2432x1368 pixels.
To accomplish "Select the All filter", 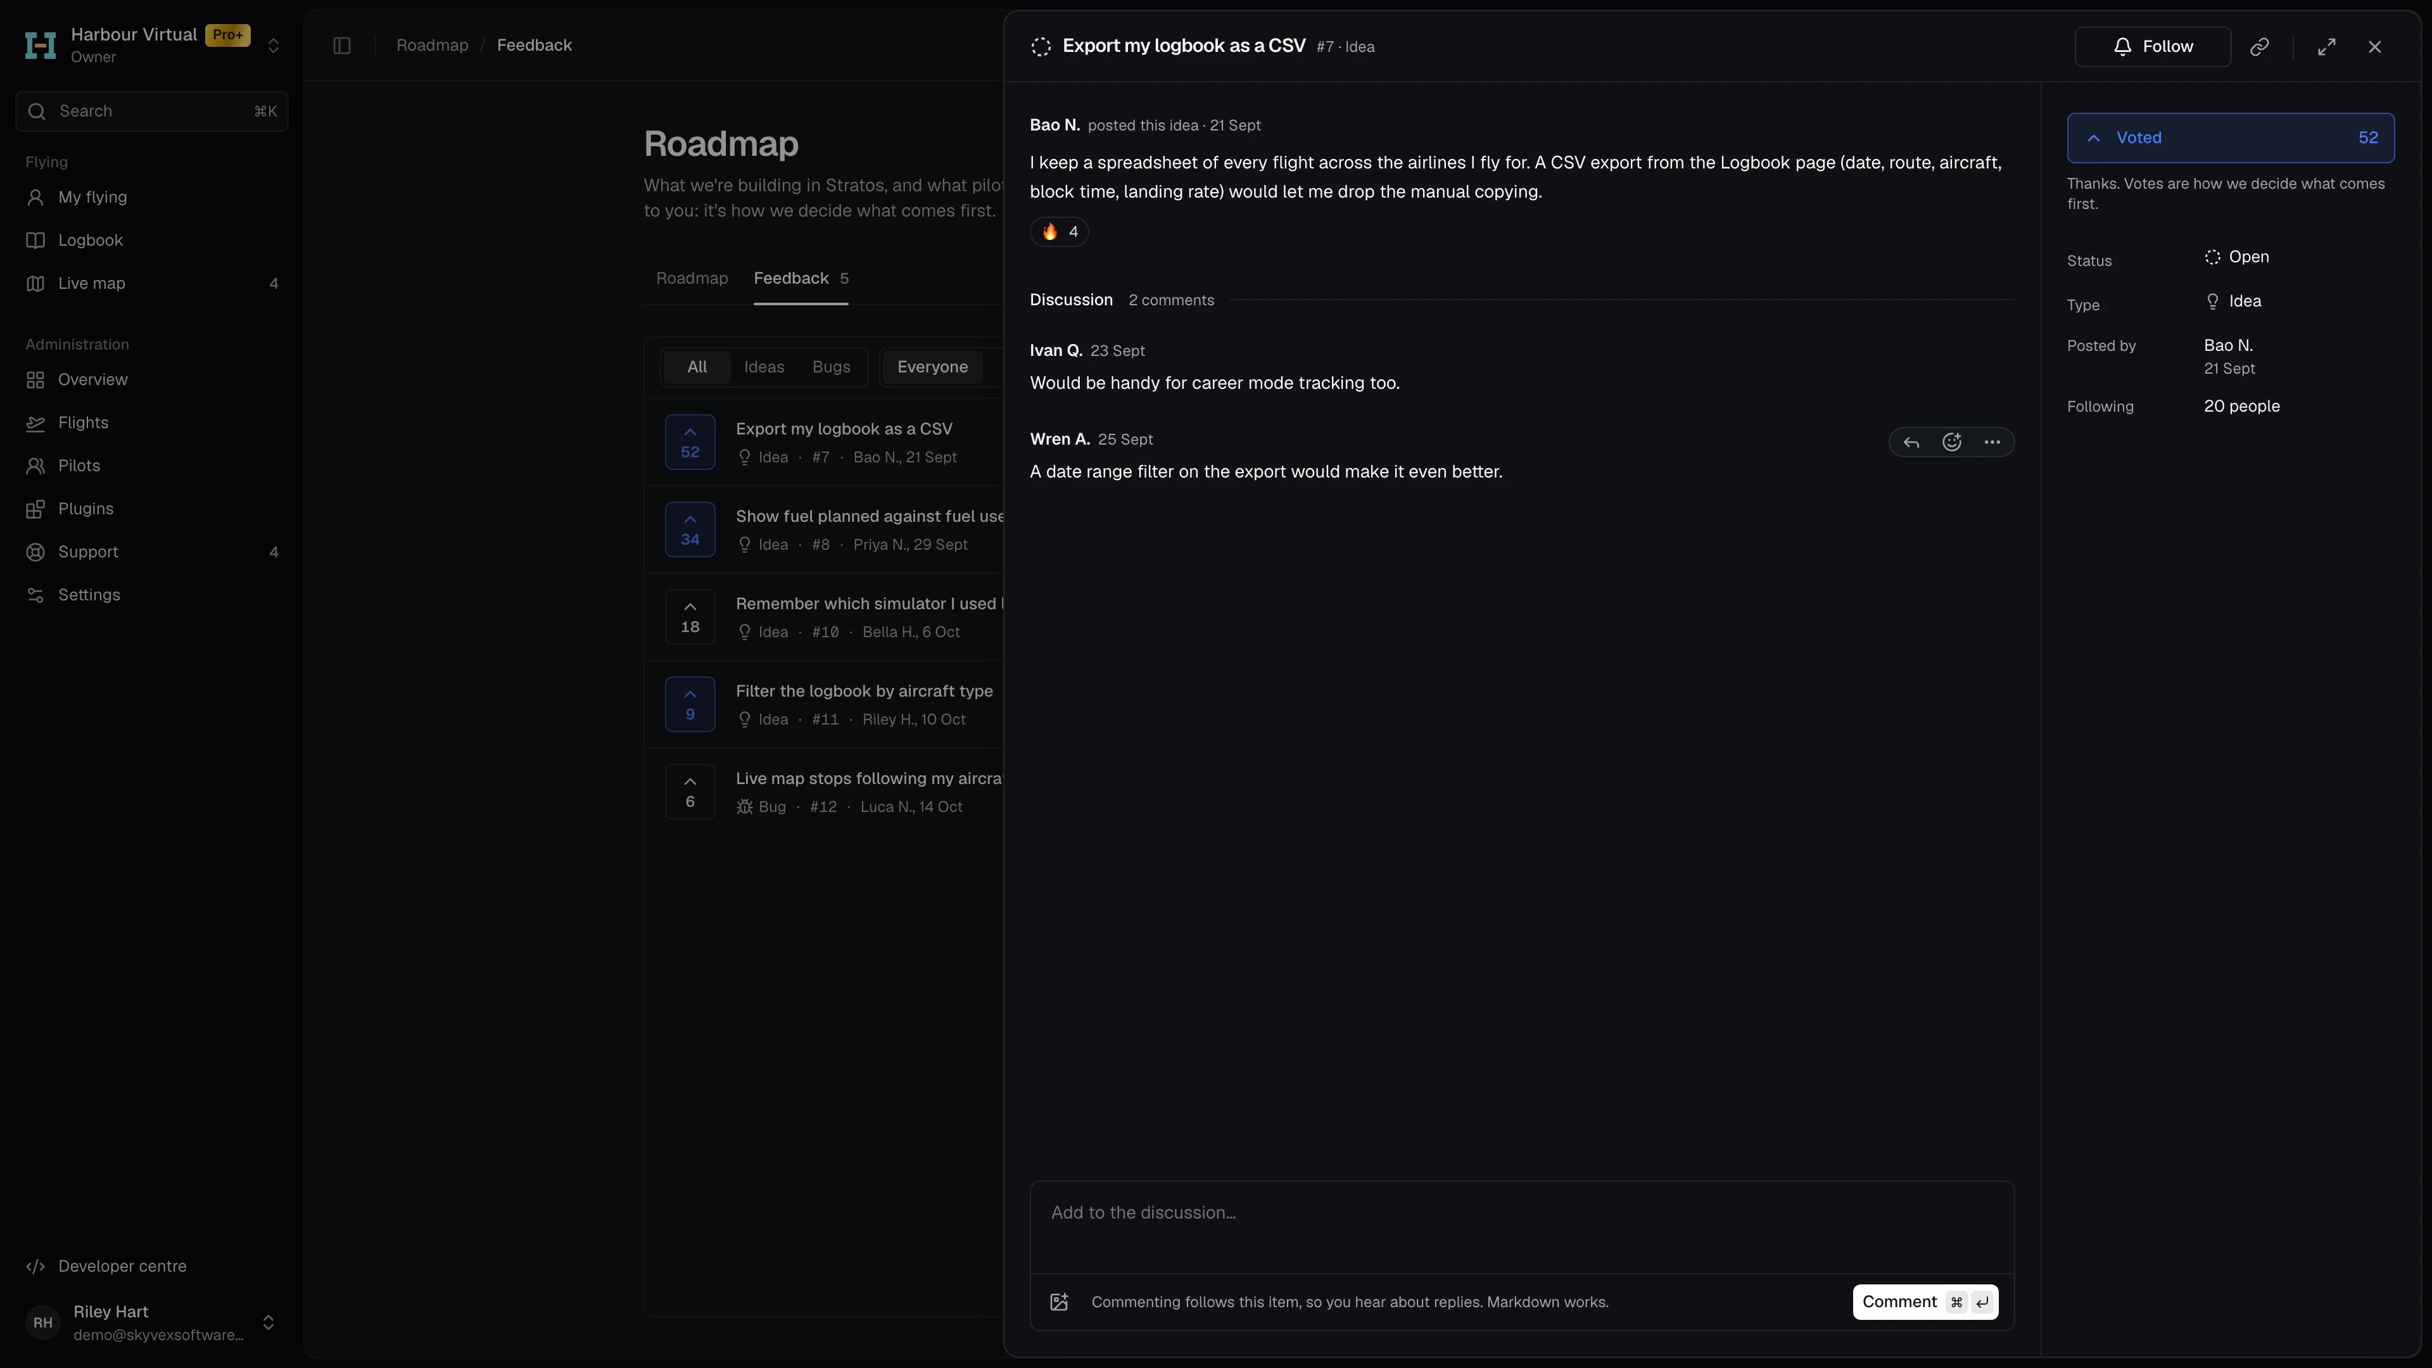I will (x=697, y=367).
